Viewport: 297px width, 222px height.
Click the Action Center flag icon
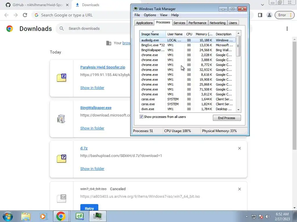(x=261, y=217)
